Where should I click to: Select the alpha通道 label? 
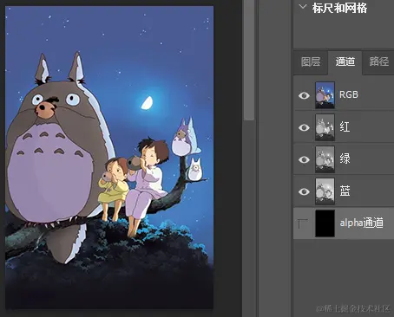pyautogui.click(x=362, y=223)
